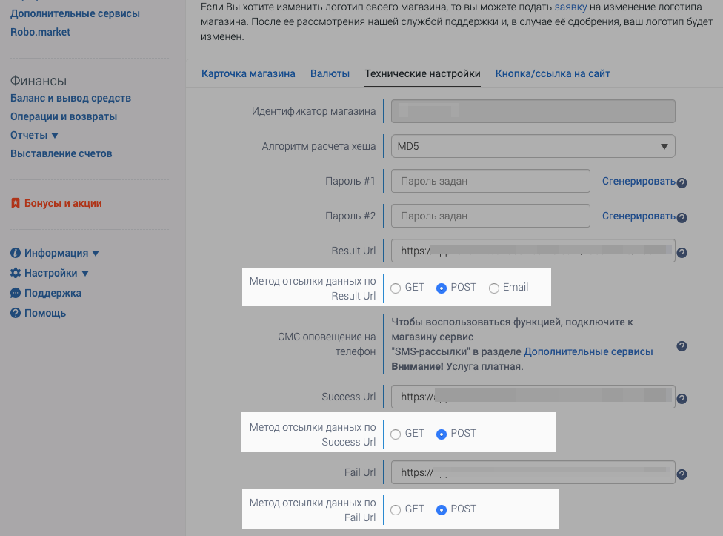Click into the Пароль #2 input field
This screenshot has width=723, height=536.
click(490, 216)
